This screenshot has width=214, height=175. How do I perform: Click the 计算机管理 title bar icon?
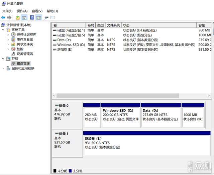pos(4,4)
